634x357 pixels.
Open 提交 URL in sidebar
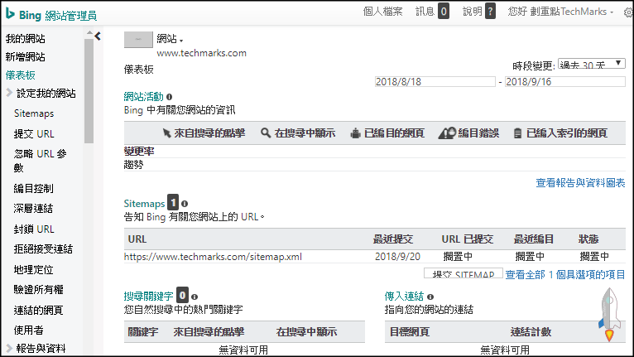[x=34, y=134]
